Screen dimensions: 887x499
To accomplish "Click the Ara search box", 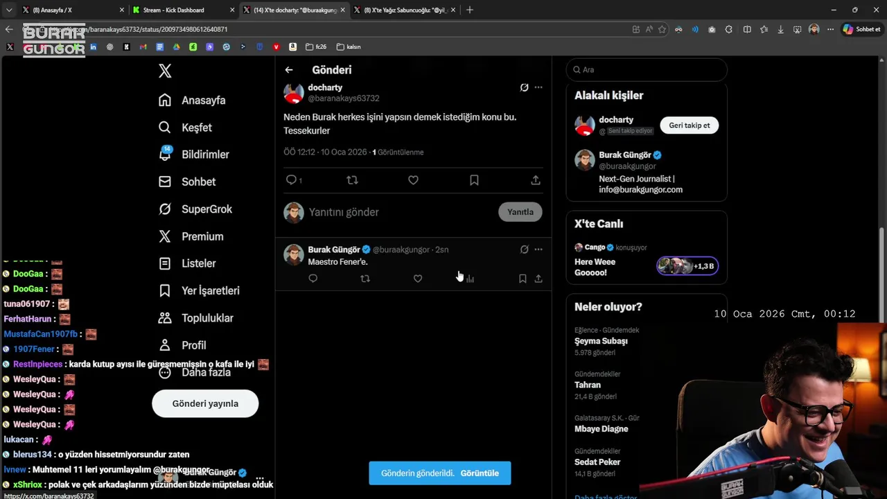I will [647, 69].
